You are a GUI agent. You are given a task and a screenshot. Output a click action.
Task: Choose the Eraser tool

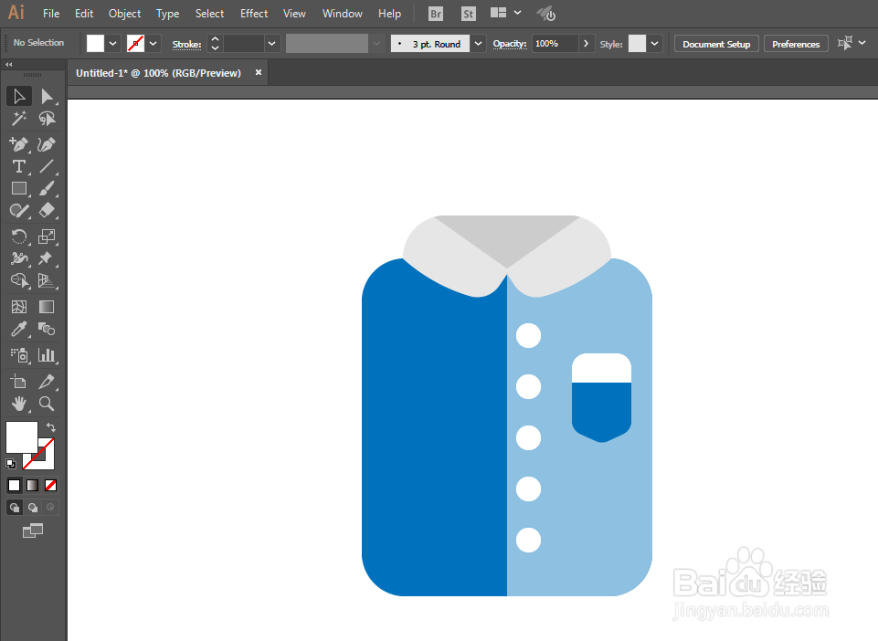tap(47, 211)
